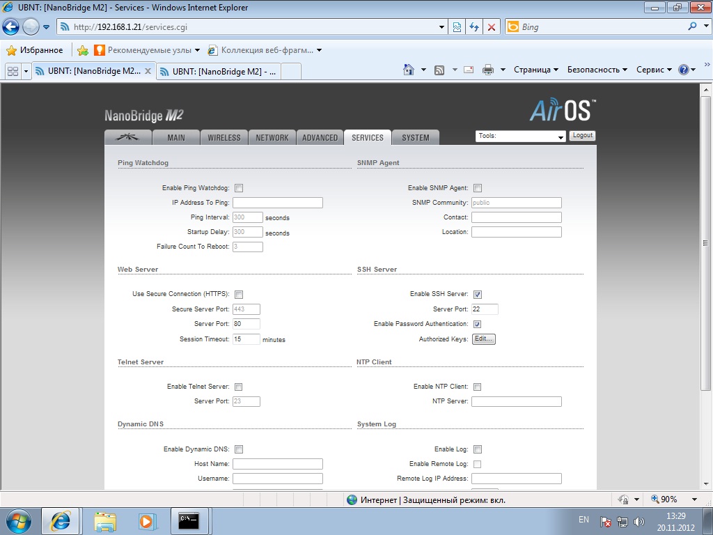Click the browser forward arrow button
Image resolution: width=713 pixels, height=535 pixels.
31,27
